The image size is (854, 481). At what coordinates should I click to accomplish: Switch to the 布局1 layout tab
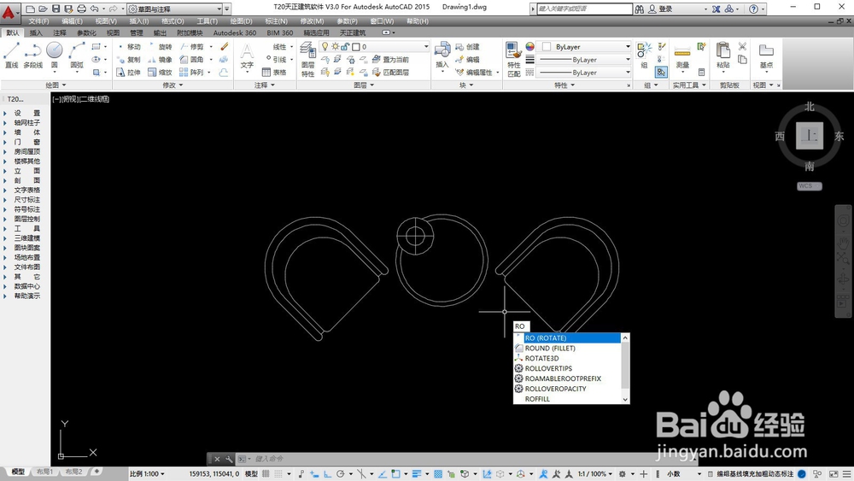point(44,472)
